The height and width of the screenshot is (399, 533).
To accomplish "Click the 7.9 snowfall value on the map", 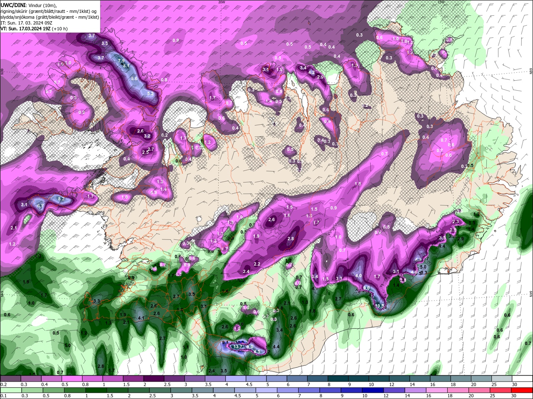I will pos(121,61).
